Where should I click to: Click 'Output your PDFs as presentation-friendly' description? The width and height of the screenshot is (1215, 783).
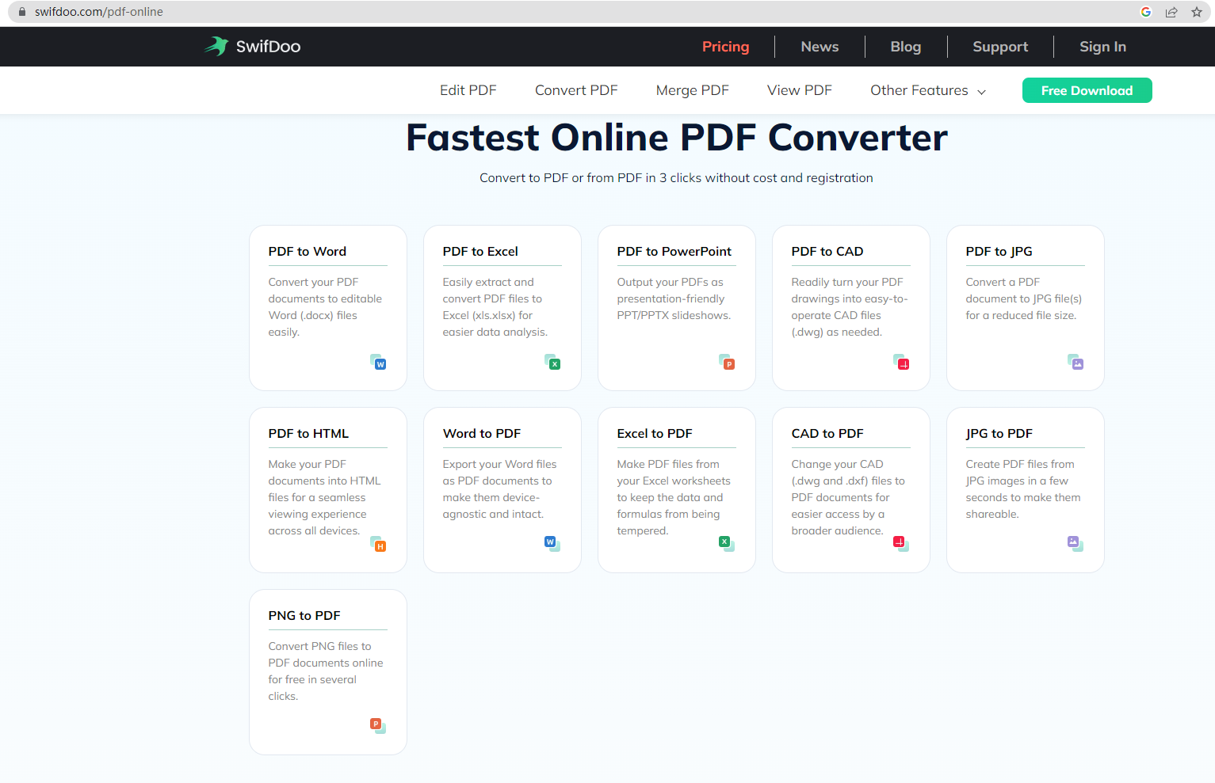click(x=674, y=298)
